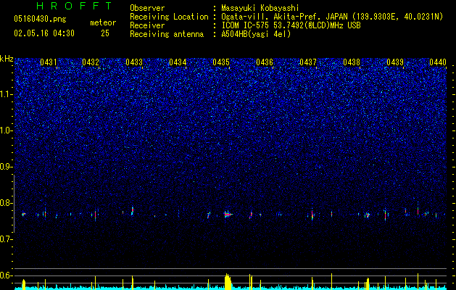
Task: Click the 0.6 kHz axis label
Action: pyautogui.click(x=7, y=275)
